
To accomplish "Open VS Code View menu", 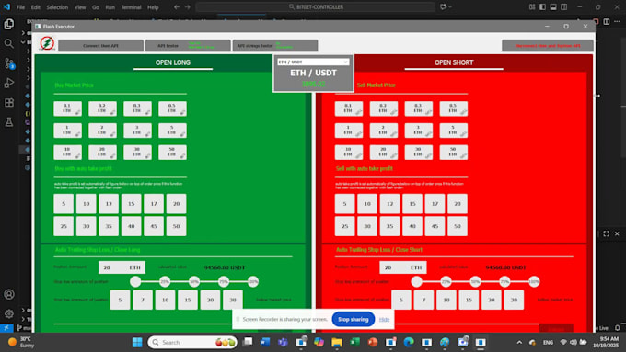I will pos(80,7).
